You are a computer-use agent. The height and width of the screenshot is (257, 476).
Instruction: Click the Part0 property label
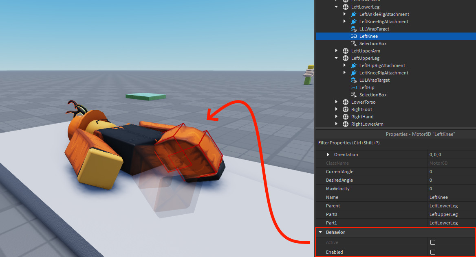point(331,214)
